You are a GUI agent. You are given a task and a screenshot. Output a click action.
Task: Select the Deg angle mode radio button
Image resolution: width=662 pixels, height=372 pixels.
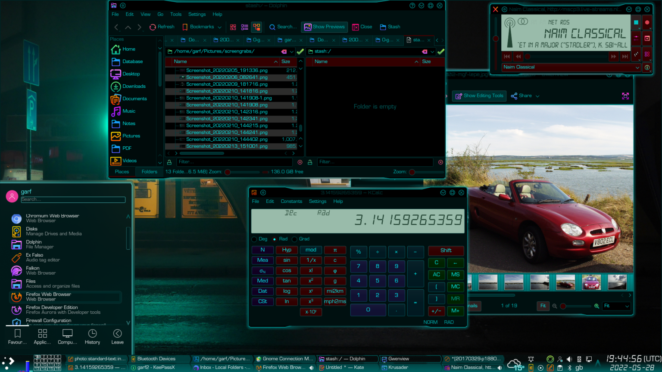click(254, 239)
